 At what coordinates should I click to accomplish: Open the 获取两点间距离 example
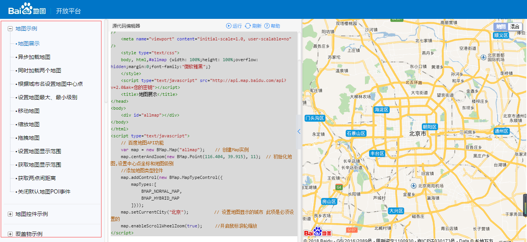coord(37,178)
